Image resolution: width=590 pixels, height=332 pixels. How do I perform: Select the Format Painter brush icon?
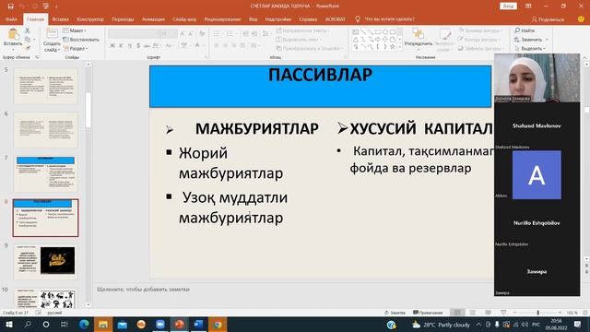point(28,48)
